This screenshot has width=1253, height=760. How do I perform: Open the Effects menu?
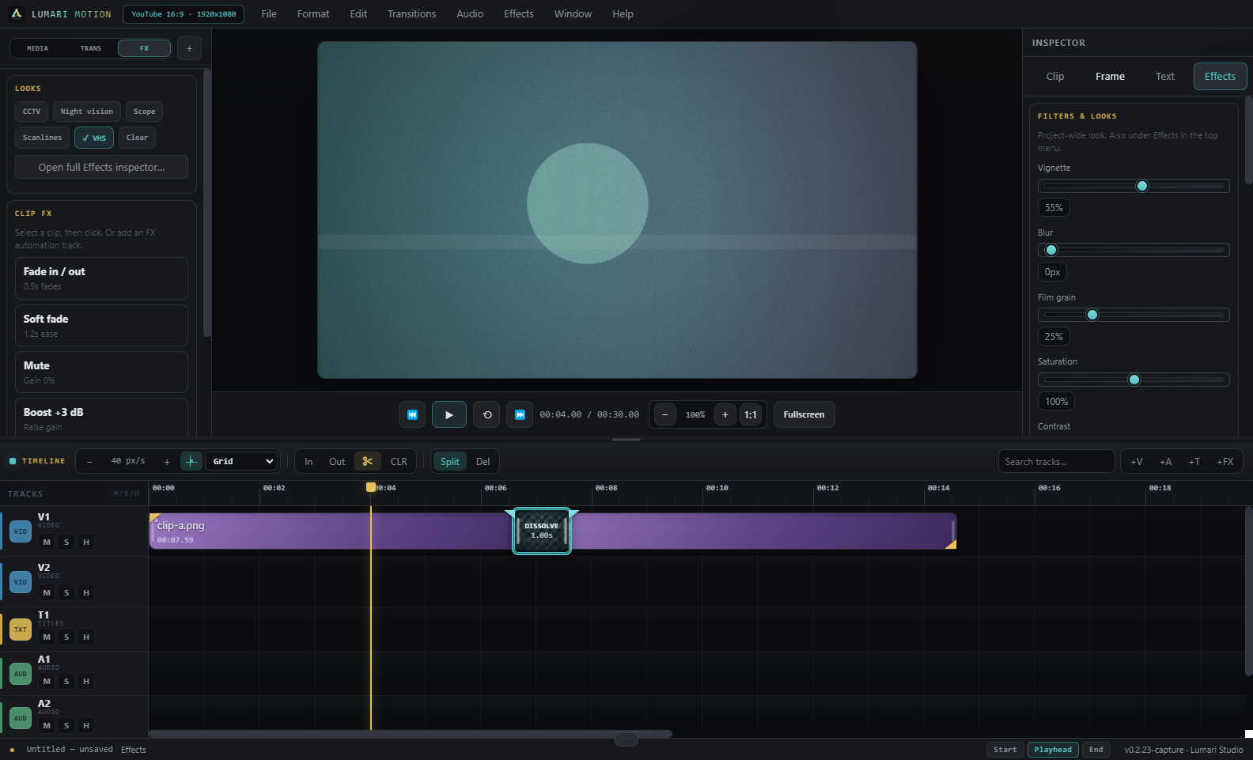pos(519,14)
